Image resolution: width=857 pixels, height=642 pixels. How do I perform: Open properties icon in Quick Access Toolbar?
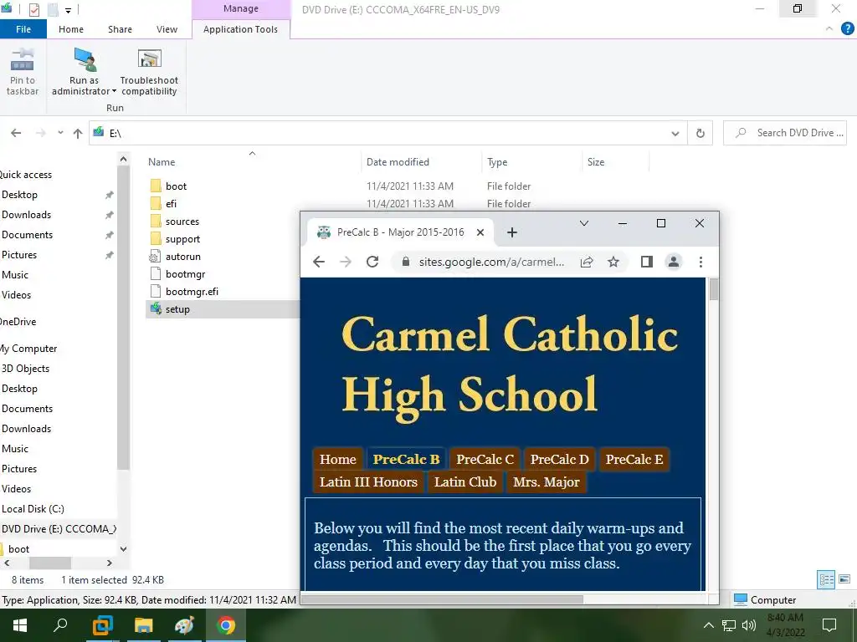tap(33, 10)
